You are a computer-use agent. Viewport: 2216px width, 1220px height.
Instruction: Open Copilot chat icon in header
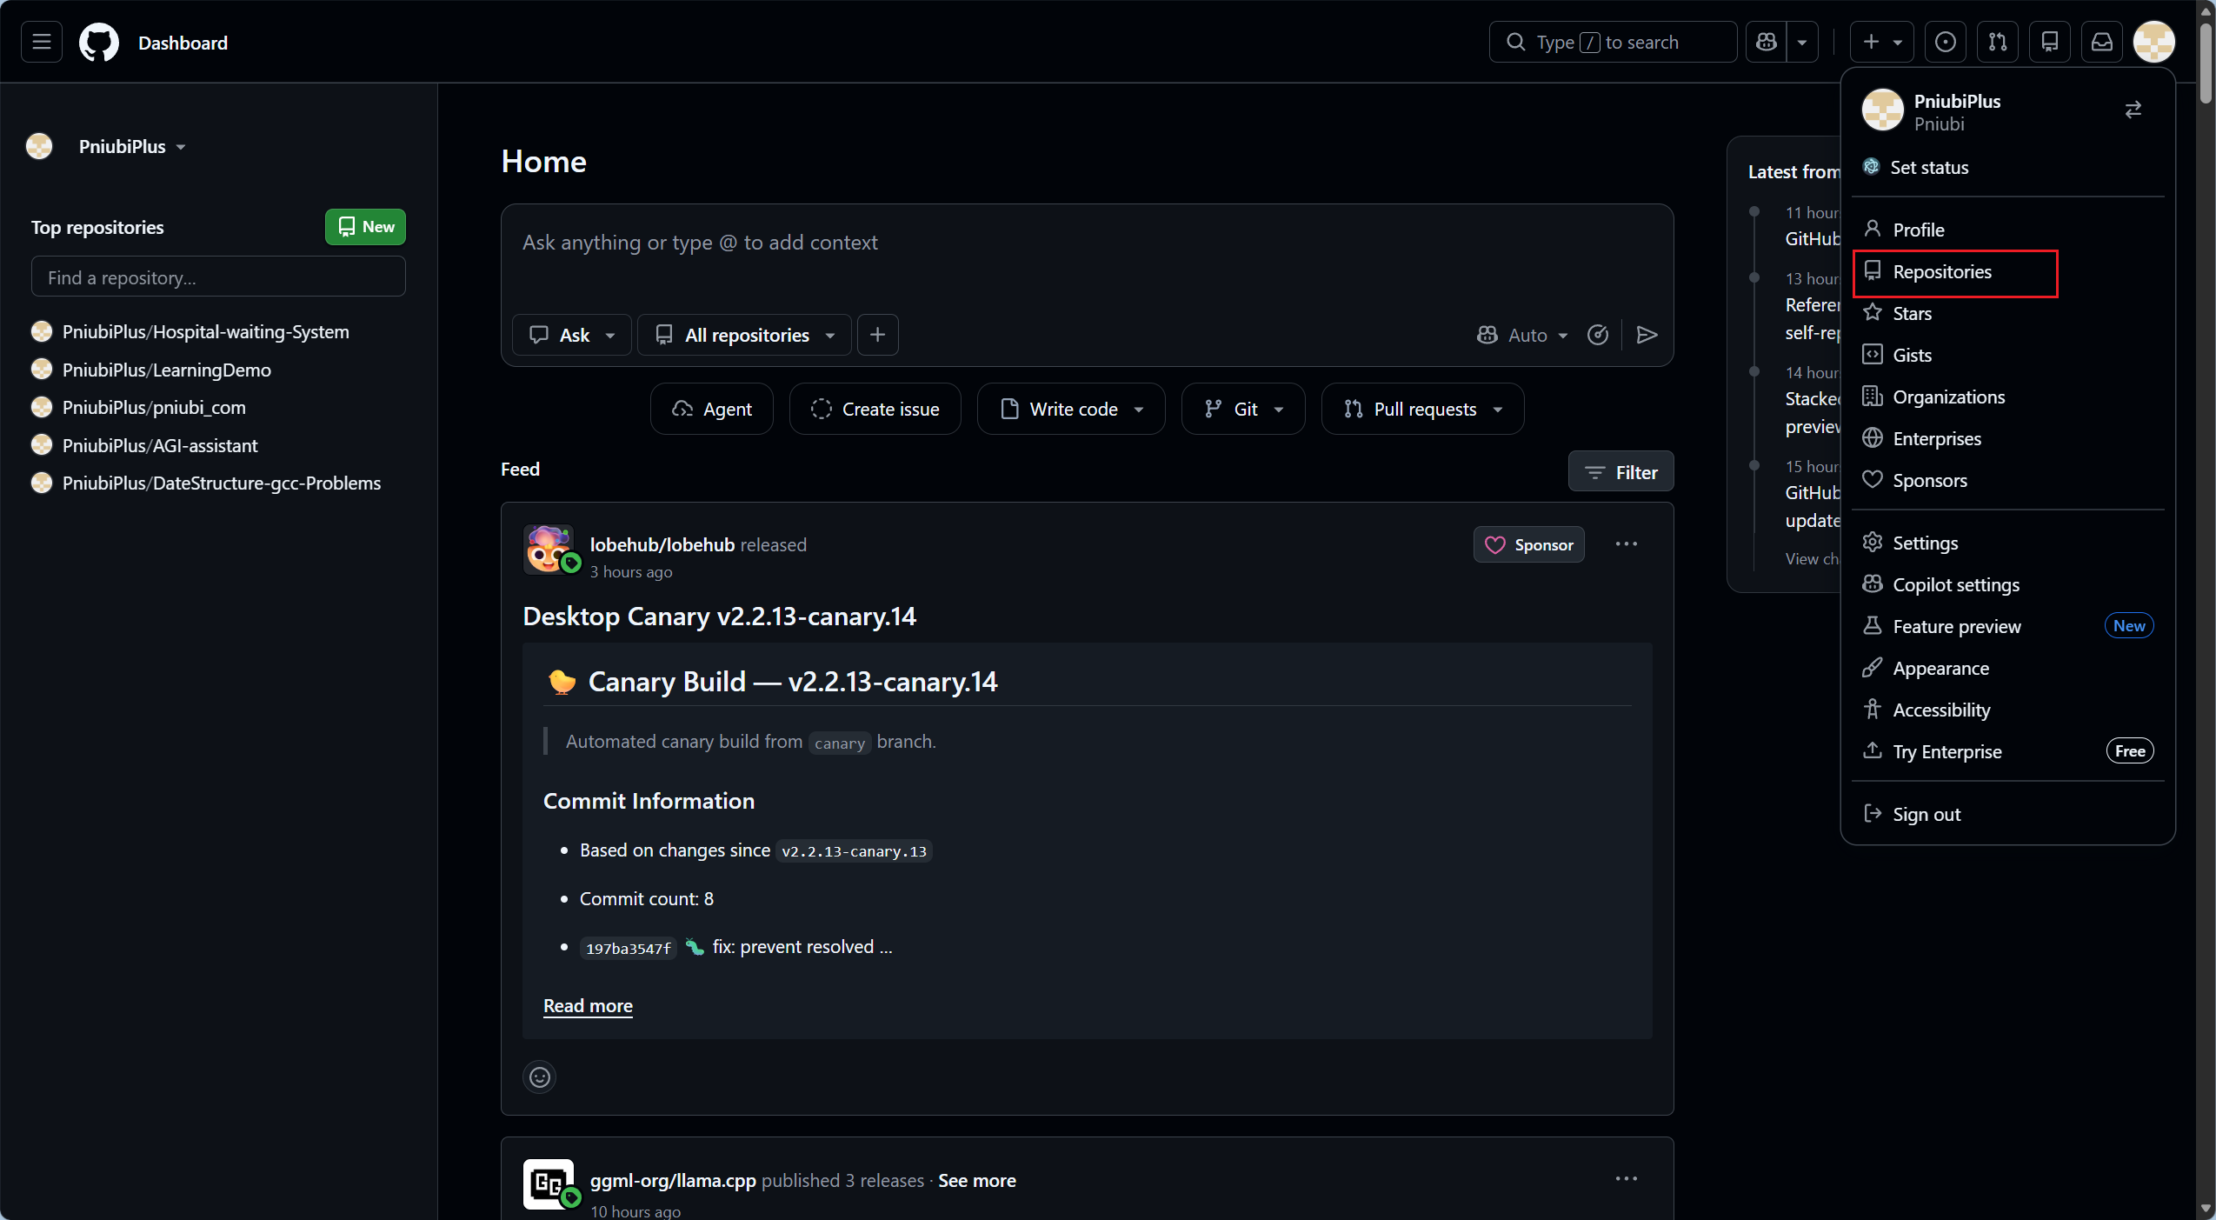1767,42
